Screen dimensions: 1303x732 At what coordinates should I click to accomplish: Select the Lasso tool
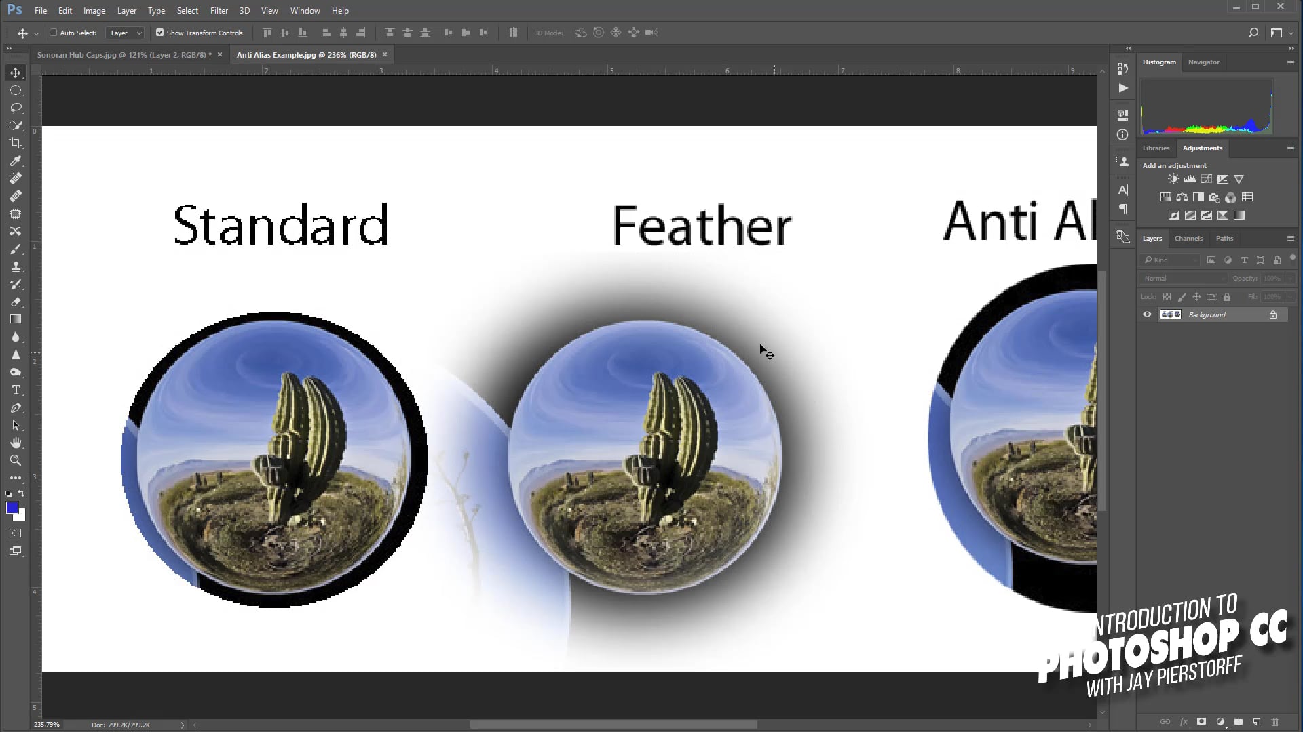[15, 108]
